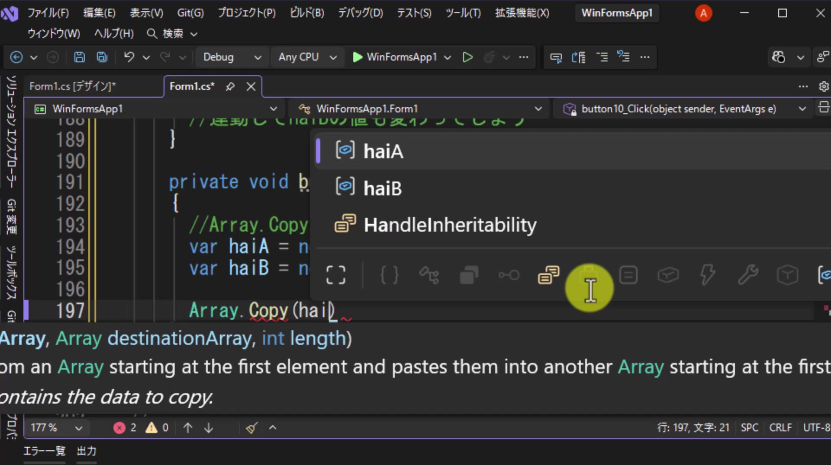Toggle the Classes filter in IntelliSense

click(x=429, y=275)
